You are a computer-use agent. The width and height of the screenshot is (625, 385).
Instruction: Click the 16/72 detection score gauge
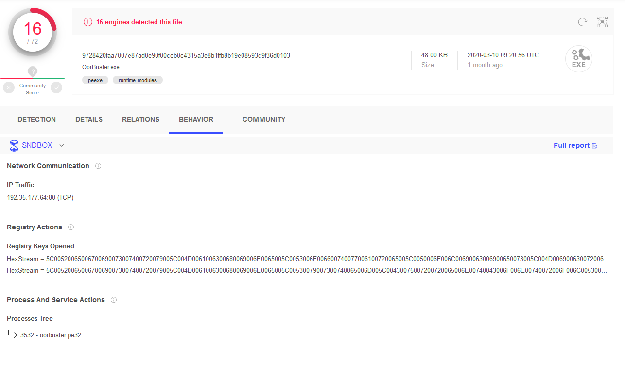click(33, 33)
